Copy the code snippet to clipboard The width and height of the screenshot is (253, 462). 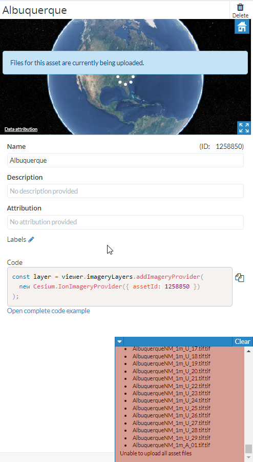pyautogui.click(x=240, y=278)
